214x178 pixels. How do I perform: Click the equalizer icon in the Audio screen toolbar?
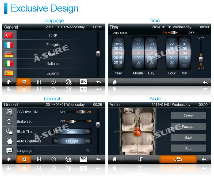point(140,159)
